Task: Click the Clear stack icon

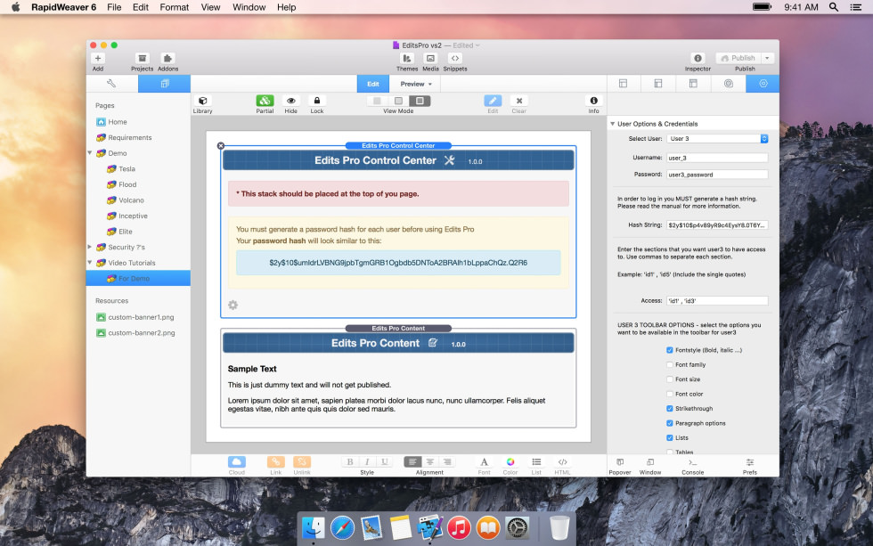Action: tap(518, 101)
